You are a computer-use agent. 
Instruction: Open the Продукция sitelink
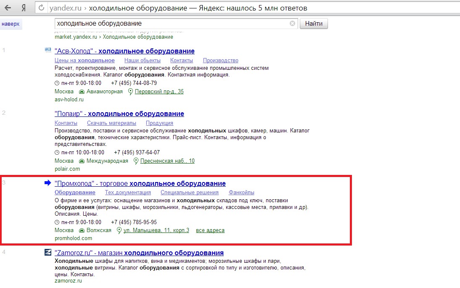pyautogui.click(x=159, y=123)
